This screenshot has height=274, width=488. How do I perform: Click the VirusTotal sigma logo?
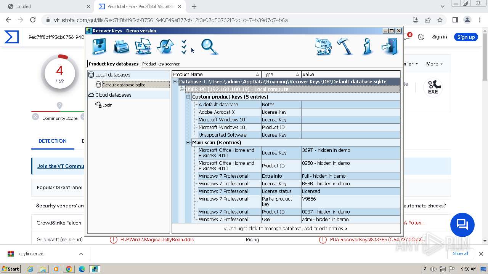[11, 37]
